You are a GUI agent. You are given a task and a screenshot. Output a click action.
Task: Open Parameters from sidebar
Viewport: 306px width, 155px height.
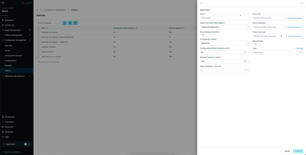coord(9,122)
